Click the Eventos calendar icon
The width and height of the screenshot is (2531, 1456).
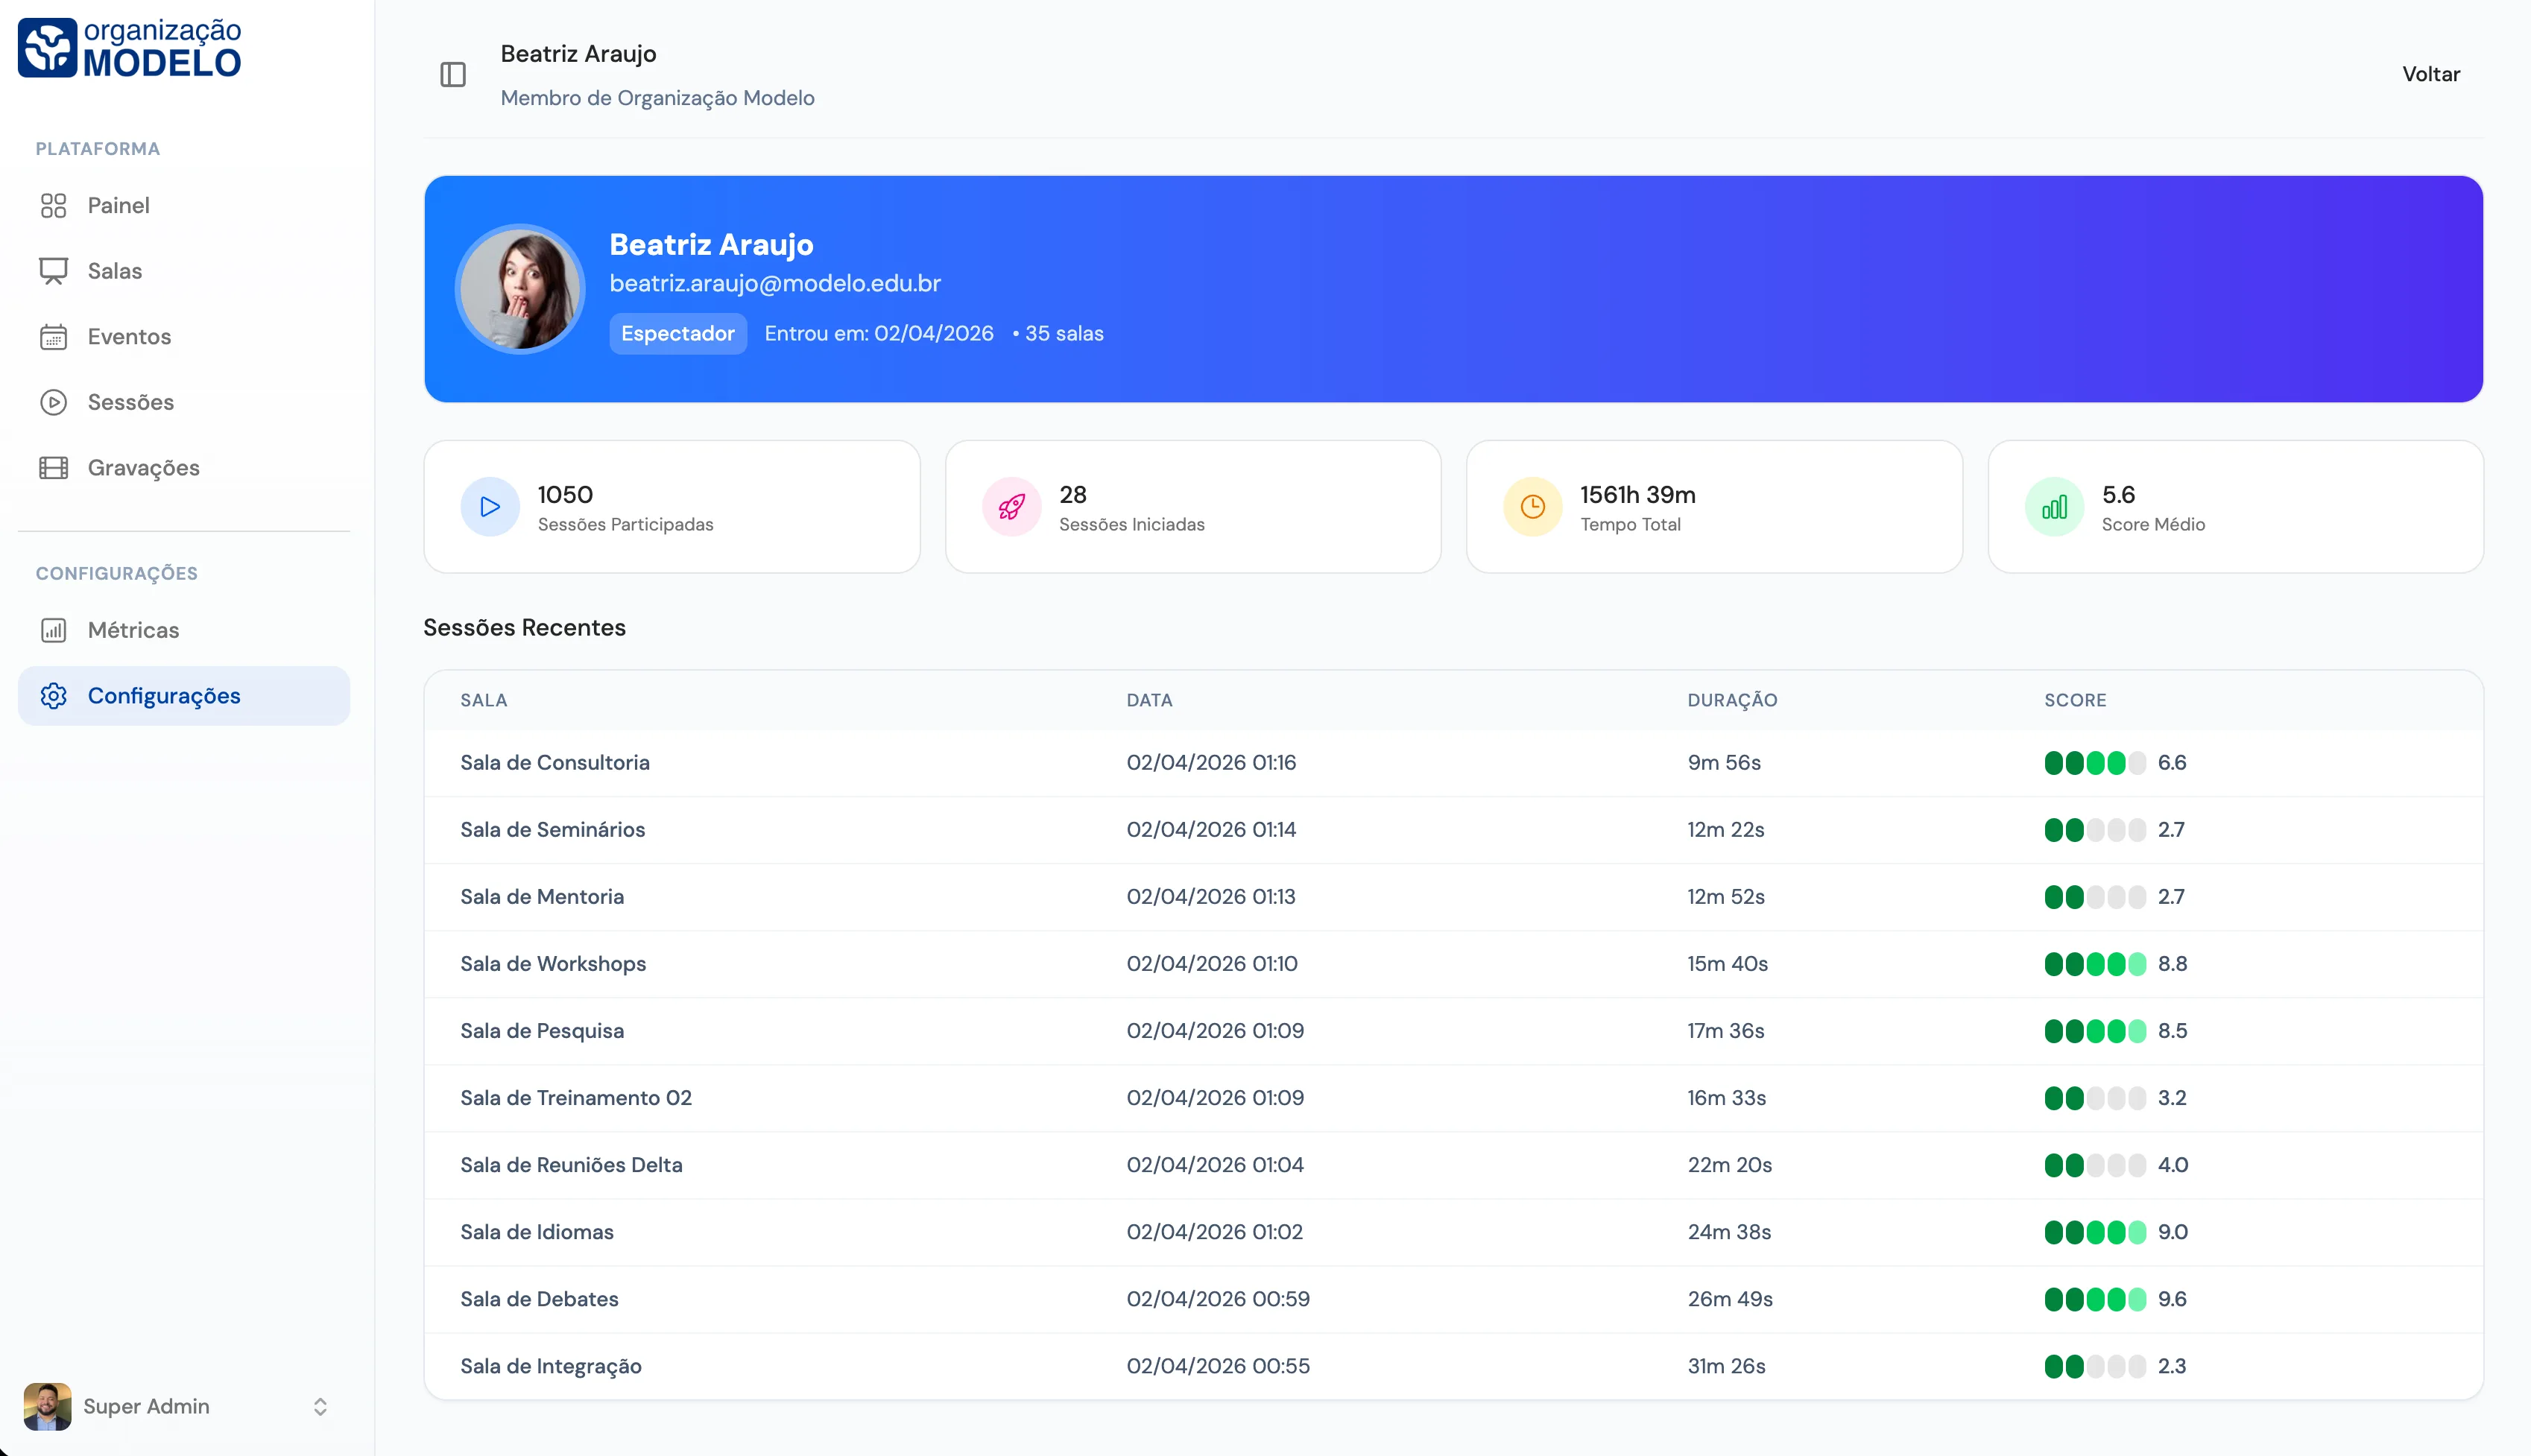(x=53, y=337)
